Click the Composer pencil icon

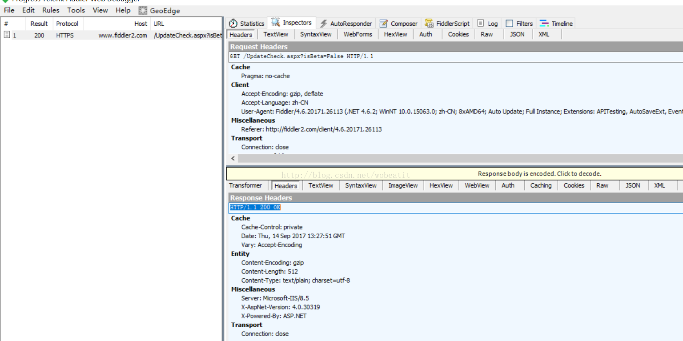tap(383, 24)
